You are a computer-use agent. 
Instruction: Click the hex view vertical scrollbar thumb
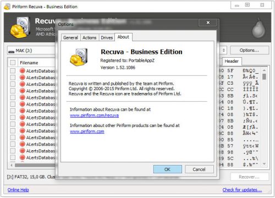point(264,76)
